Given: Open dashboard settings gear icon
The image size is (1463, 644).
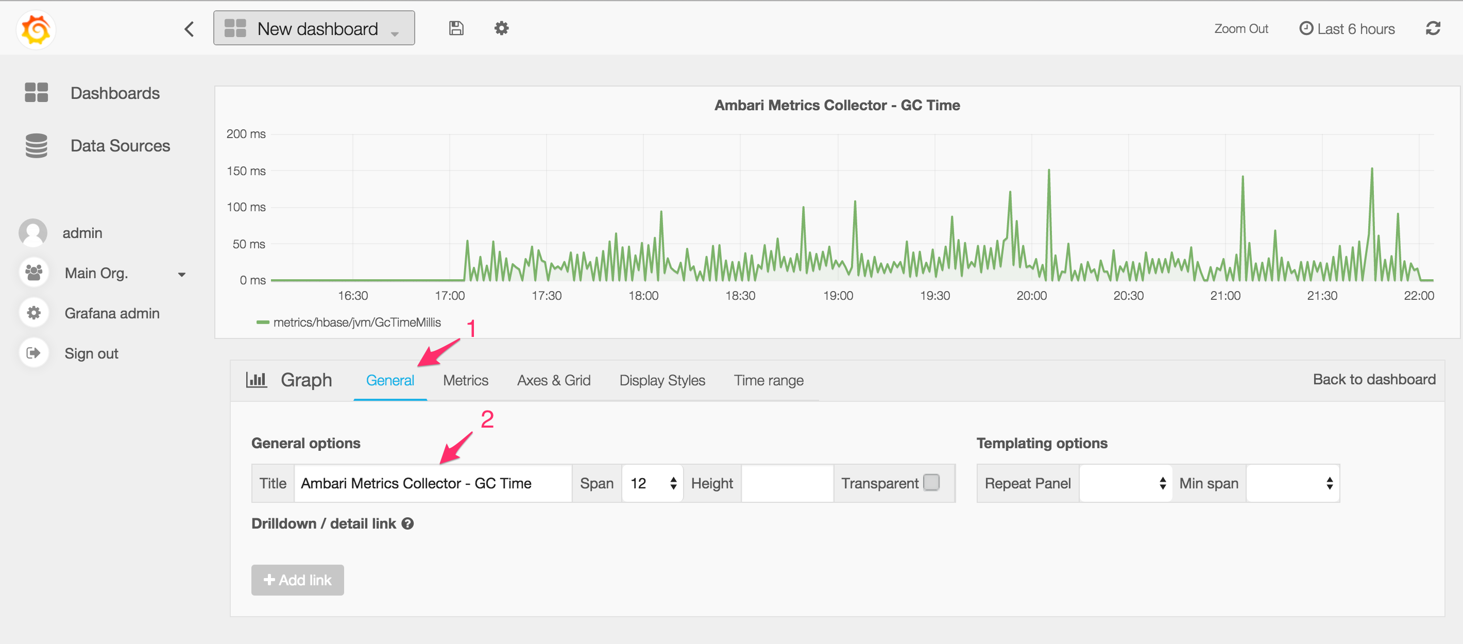Looking at the screenshot, I should (501, 28).
